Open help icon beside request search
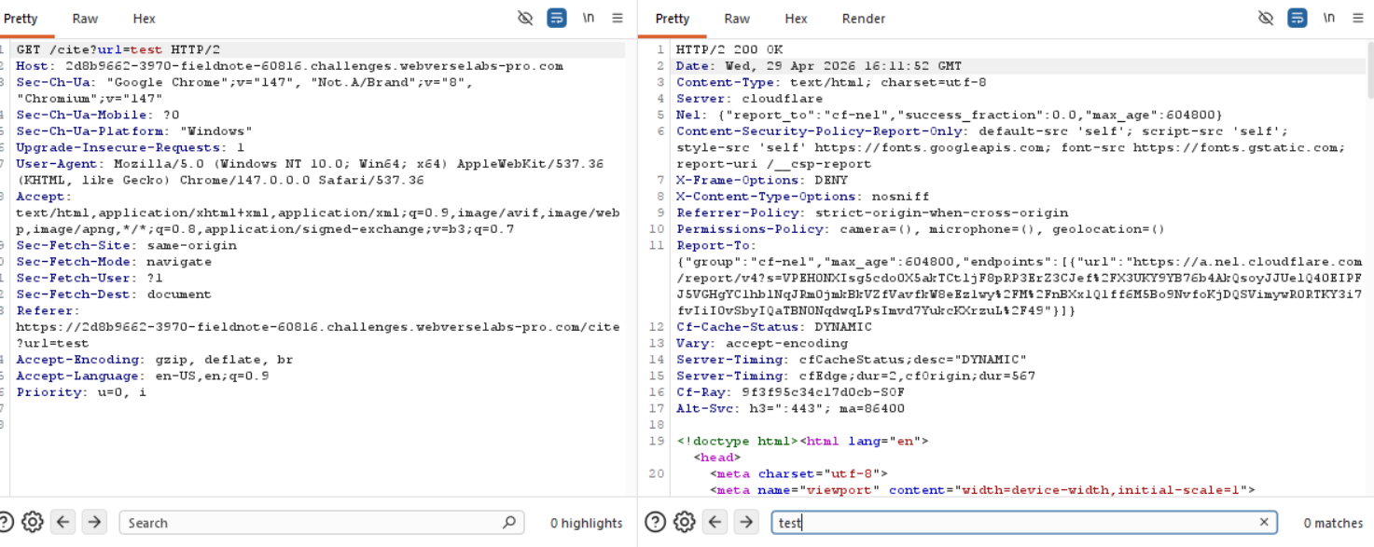This screenshot has height=547, width=1374. (7, 522)
